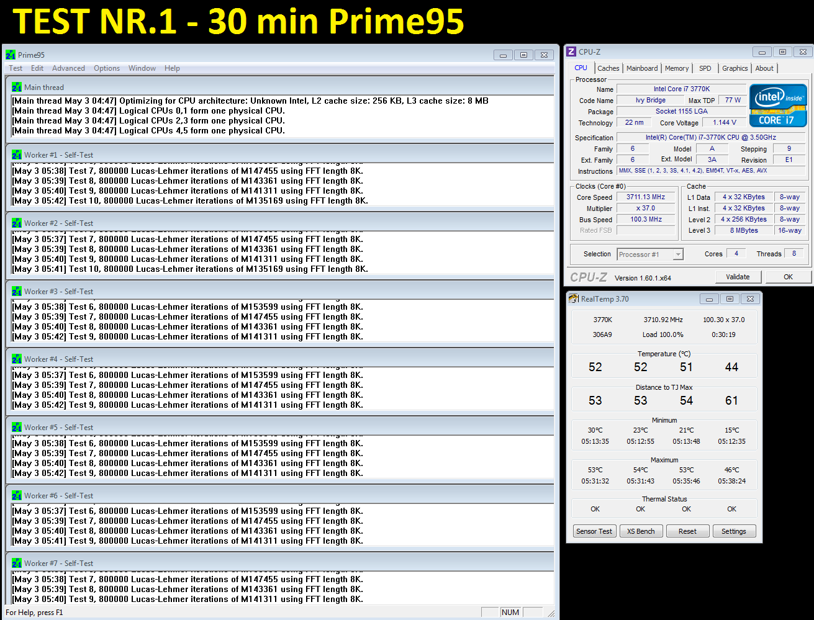814x620 pixels.
Task: Click the Worker #7 - Self-Test title bar
Action: [280, 563]
